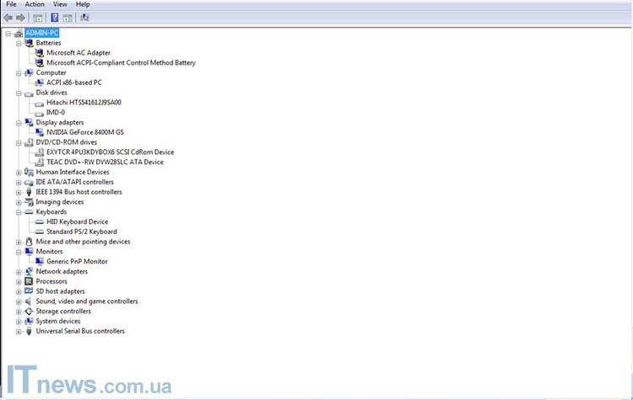Click the NVIDIA GeForce 8400M GS device icon
This screenshot has height=400, width=633.
point(39,132)
